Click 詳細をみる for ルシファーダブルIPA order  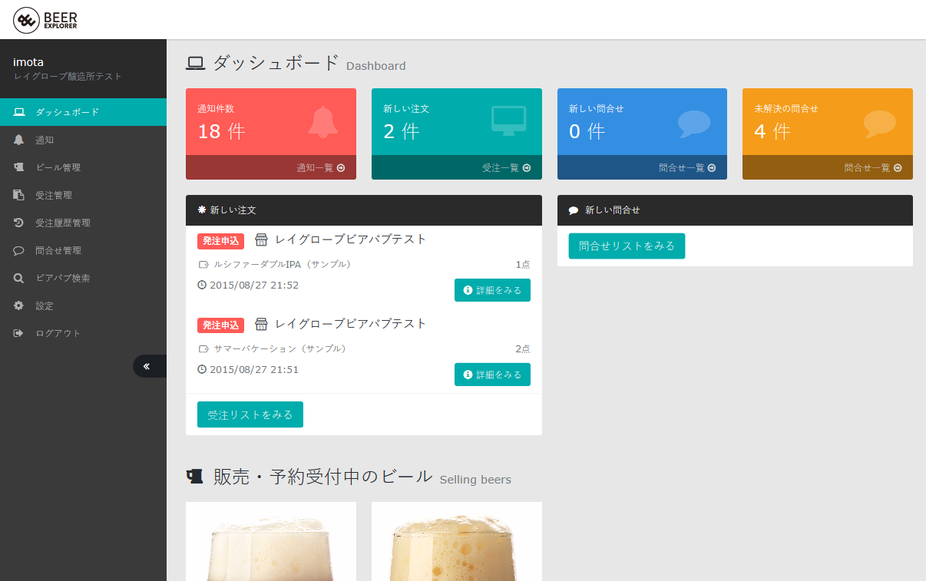[x=492, y=290]
